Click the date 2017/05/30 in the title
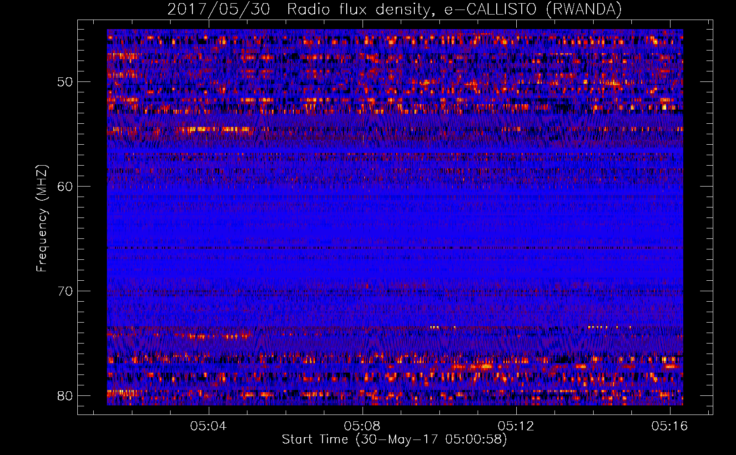 [219, 10]
